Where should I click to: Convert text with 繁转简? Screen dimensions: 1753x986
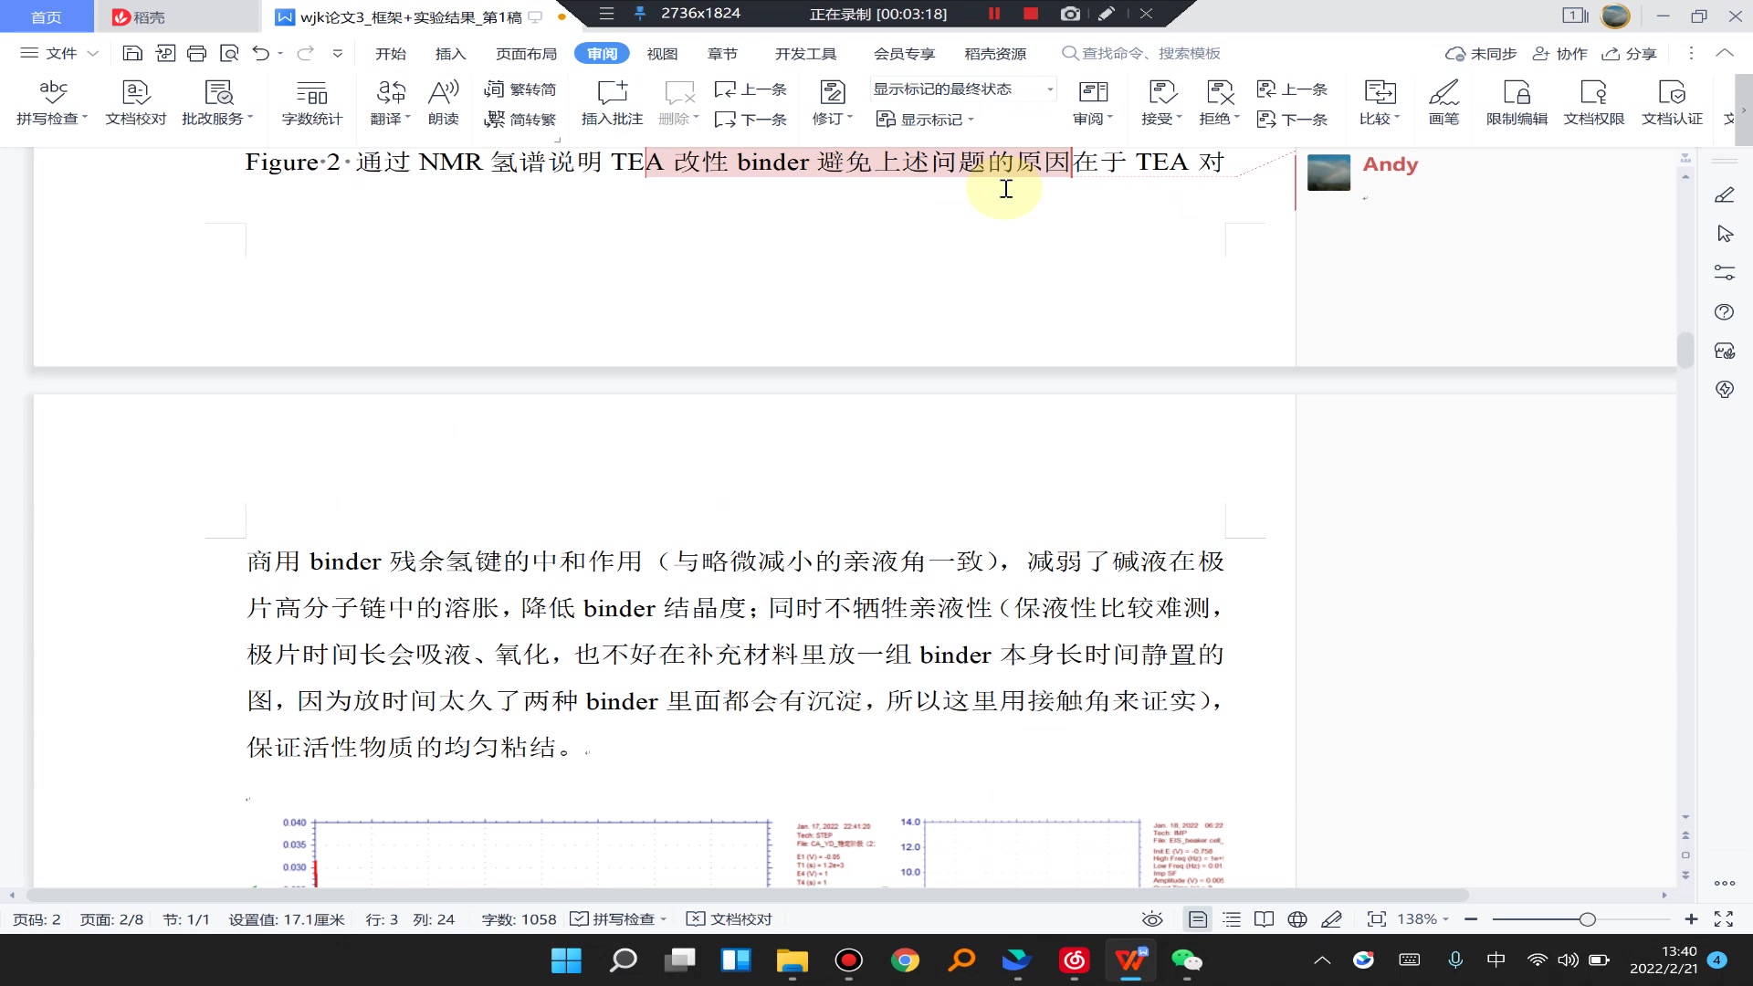pos(520,89)
